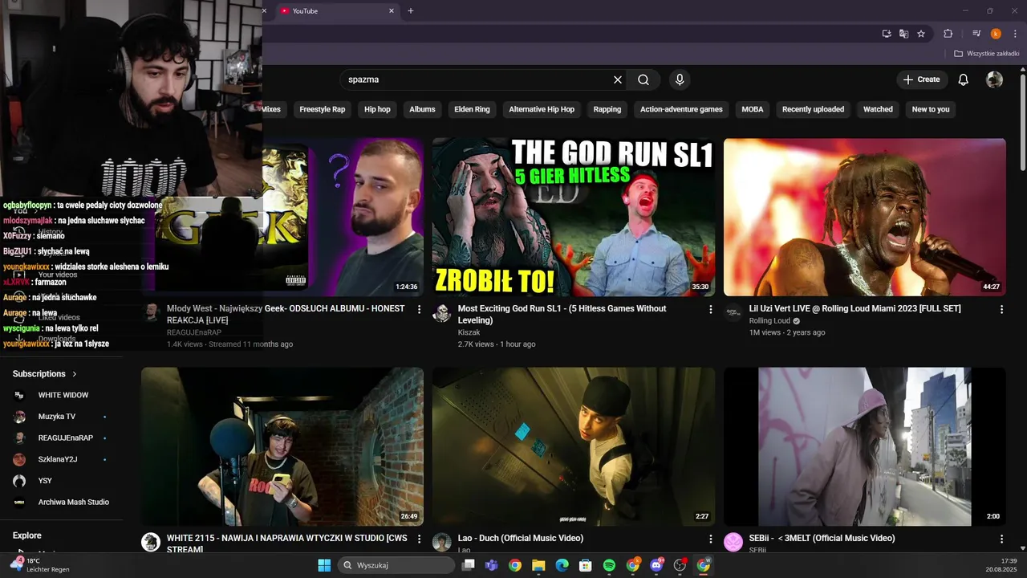Click the Lil Uzi Vert concert thumbnail

tap(865, 217)
